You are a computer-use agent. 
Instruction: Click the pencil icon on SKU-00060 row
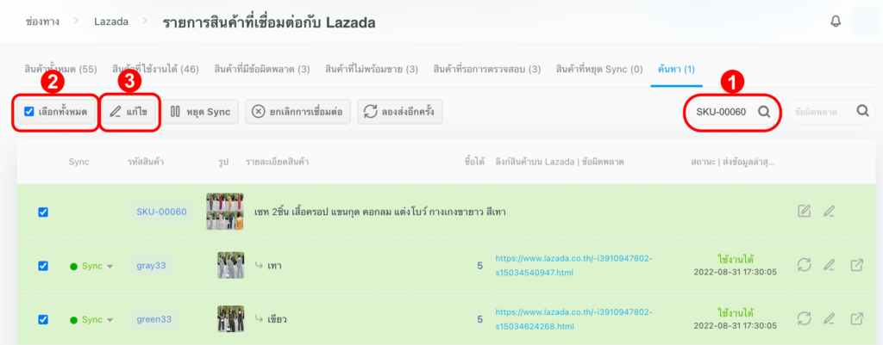[x=830, y=212]
